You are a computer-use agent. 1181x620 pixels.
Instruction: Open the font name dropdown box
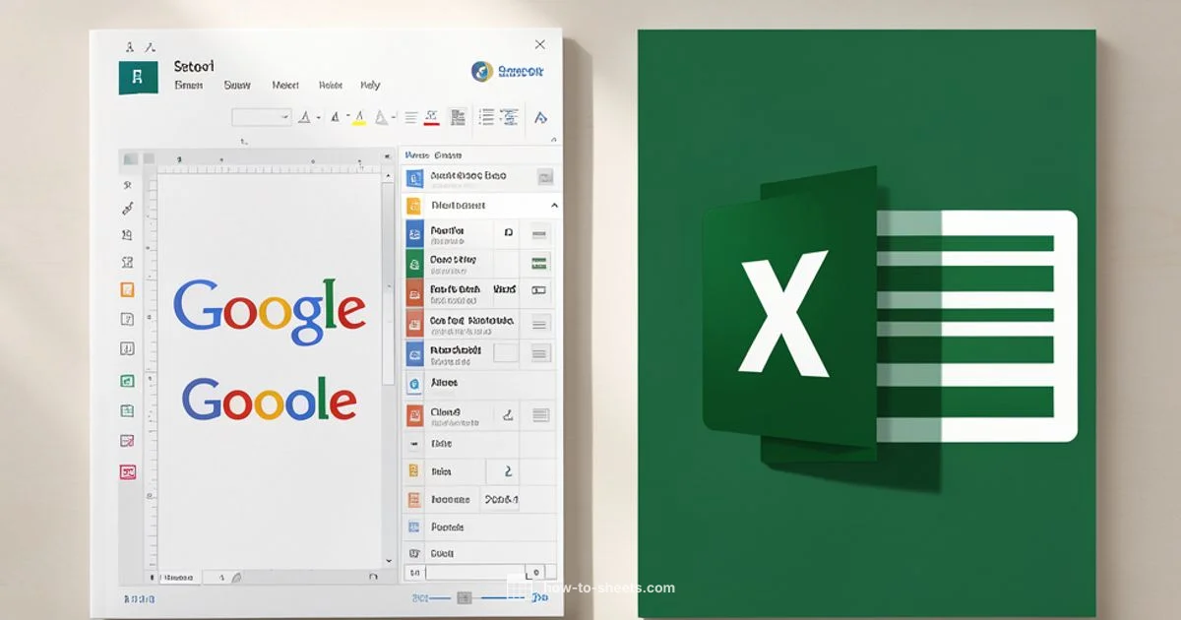(259, 115)
